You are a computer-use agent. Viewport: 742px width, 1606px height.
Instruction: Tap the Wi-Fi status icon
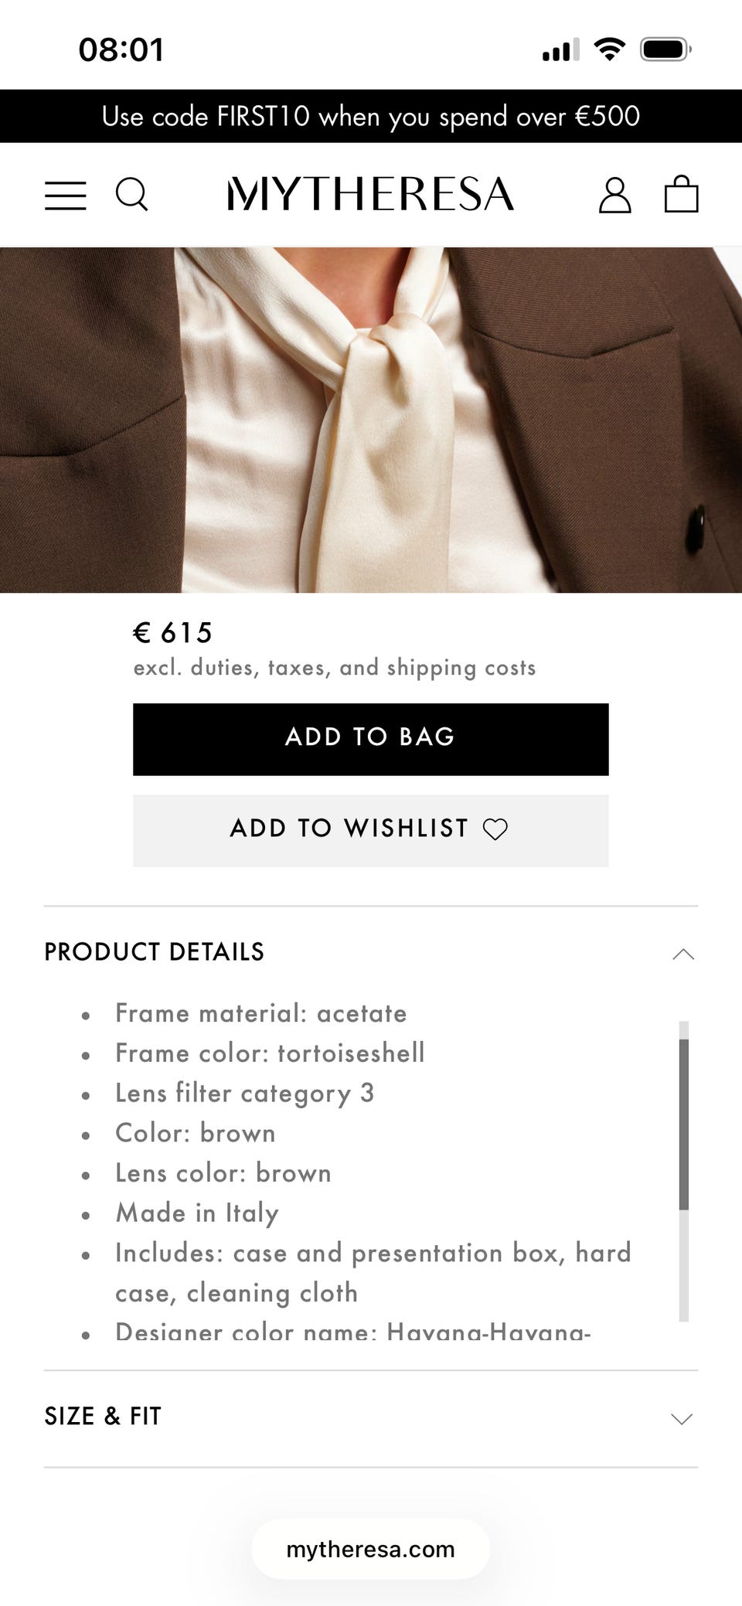click(x=609, y=49)
